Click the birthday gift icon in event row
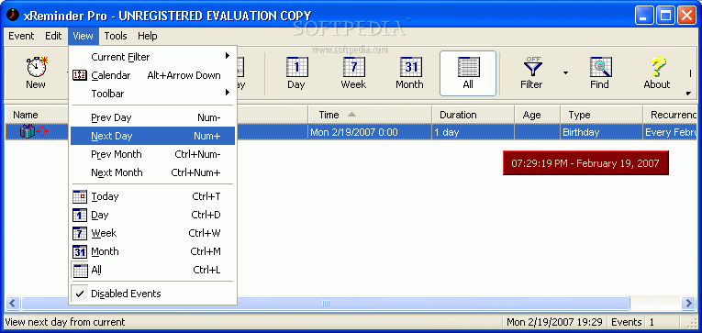Image resolution: width=702 pixels, height=333 pixels. (x=27, y=131)
